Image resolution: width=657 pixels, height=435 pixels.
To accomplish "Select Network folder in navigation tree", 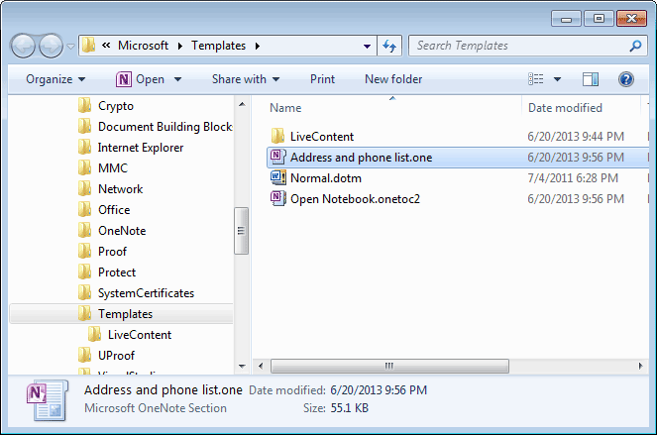I will click(120, 189).
